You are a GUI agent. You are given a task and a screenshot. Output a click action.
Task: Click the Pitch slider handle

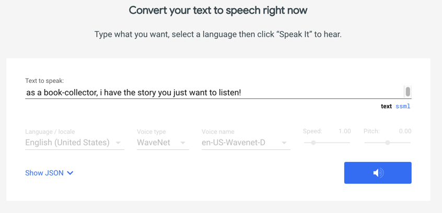pyautogui.click(x=388, y=142)
